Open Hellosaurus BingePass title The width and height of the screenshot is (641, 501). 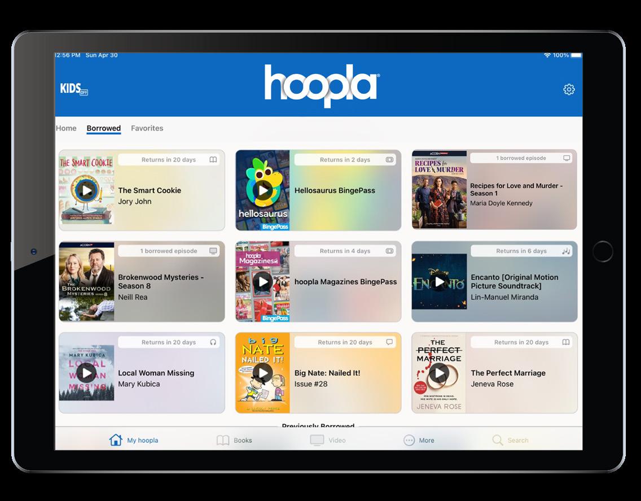[335, 190]
